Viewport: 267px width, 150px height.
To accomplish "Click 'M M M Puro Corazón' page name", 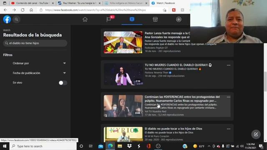I will click(x=157, y=136).
